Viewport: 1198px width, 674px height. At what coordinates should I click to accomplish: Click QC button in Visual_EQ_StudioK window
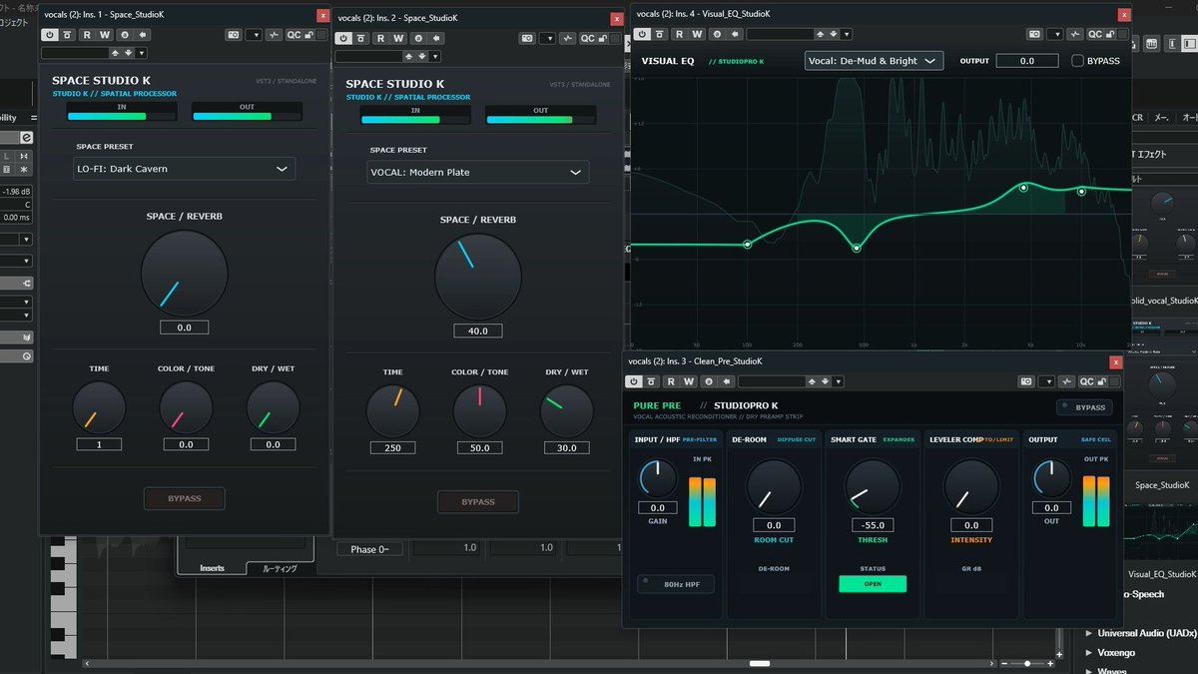1095,34
